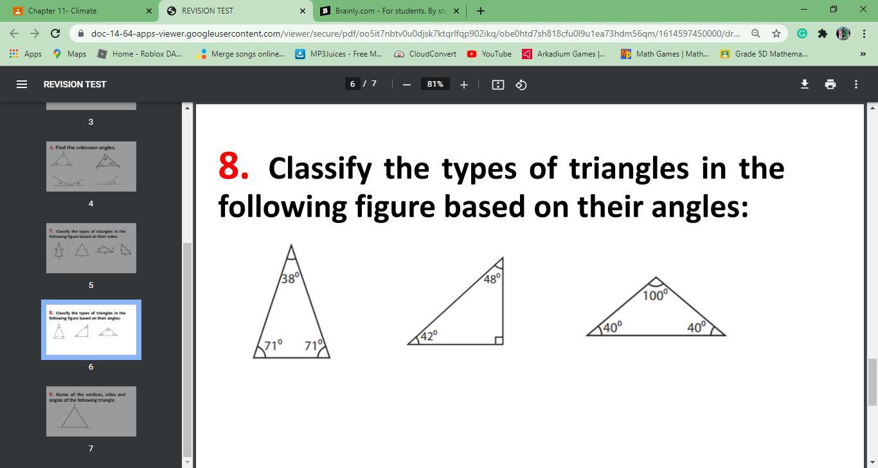Print the REVISION TEST document
This screenshot has height=468, width=878.
point(830,84)
